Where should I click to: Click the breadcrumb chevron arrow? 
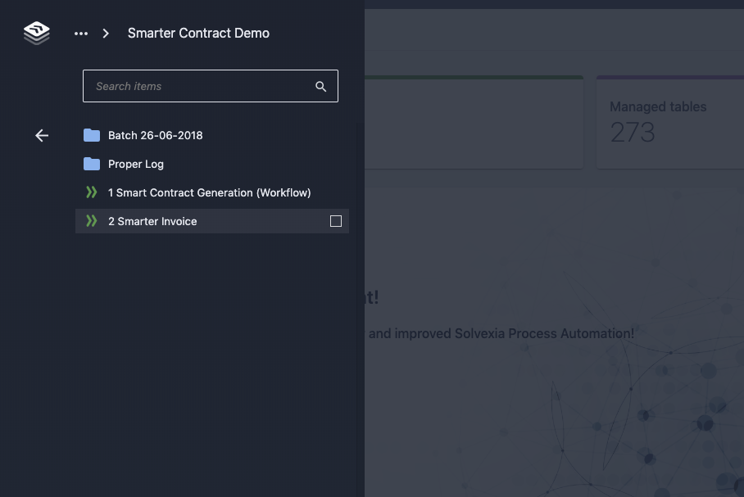(x=106, y=34)
